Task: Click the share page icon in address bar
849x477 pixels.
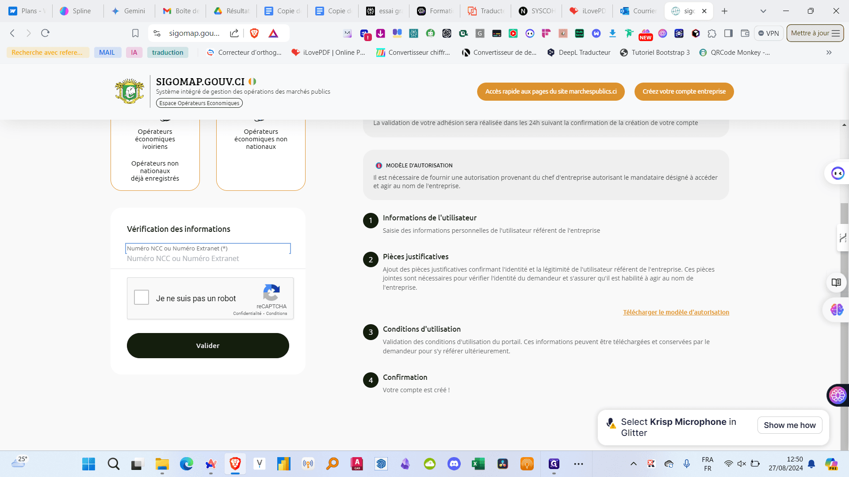Action: pos(234,33)
